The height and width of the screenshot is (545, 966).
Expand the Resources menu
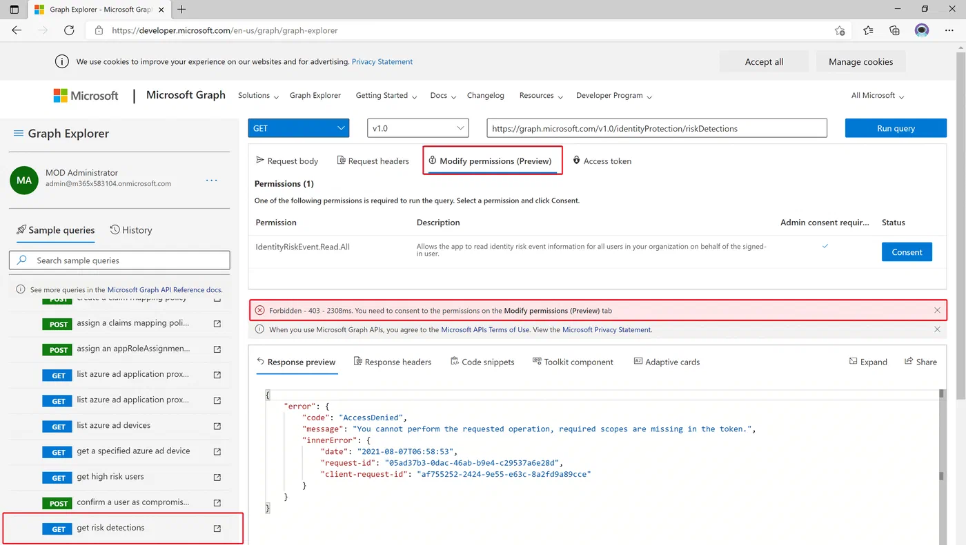click(542, 96)
